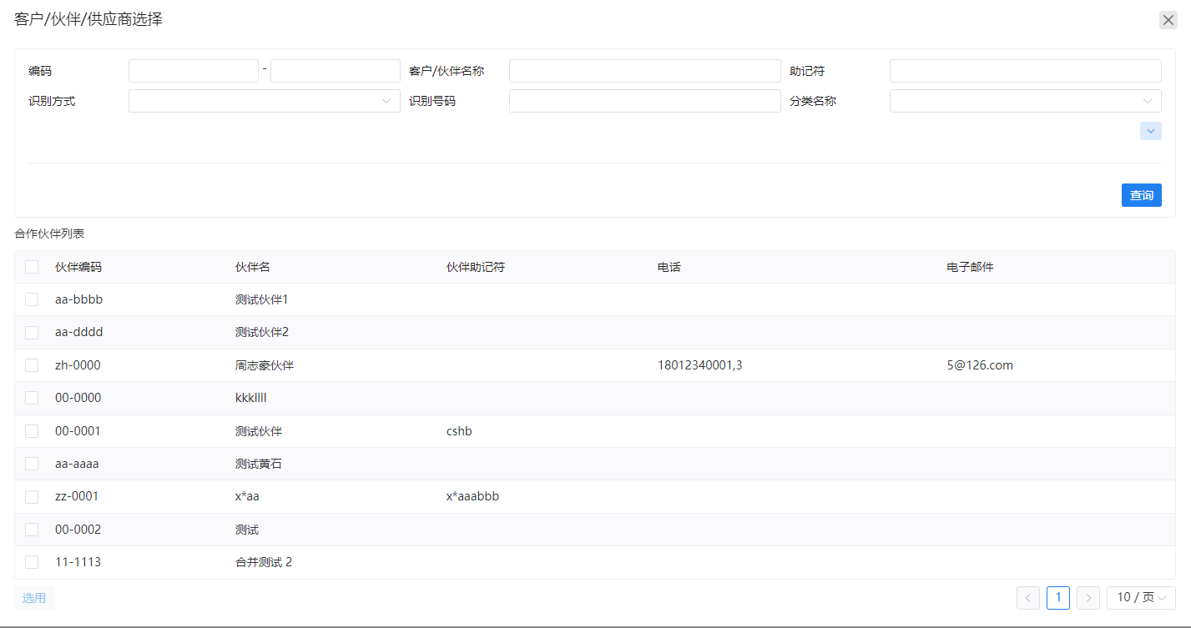1191x628 pixels.
Task: Close the 客户/伙伴/供应商选择 dialog
Action: coord(1168,20)
